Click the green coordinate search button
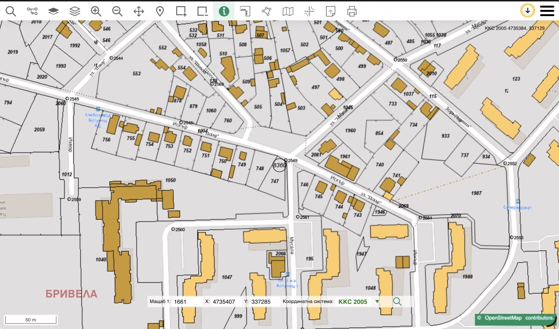This screenshot has width=559, height=329. [x=397, y=301]
